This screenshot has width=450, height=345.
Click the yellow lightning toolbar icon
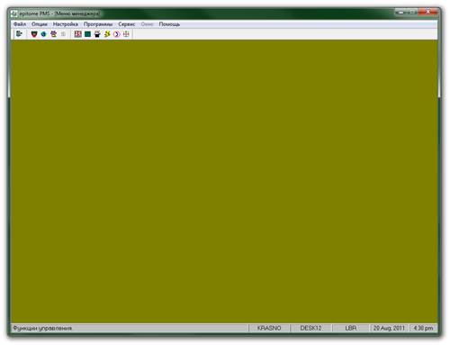(107, 34)
